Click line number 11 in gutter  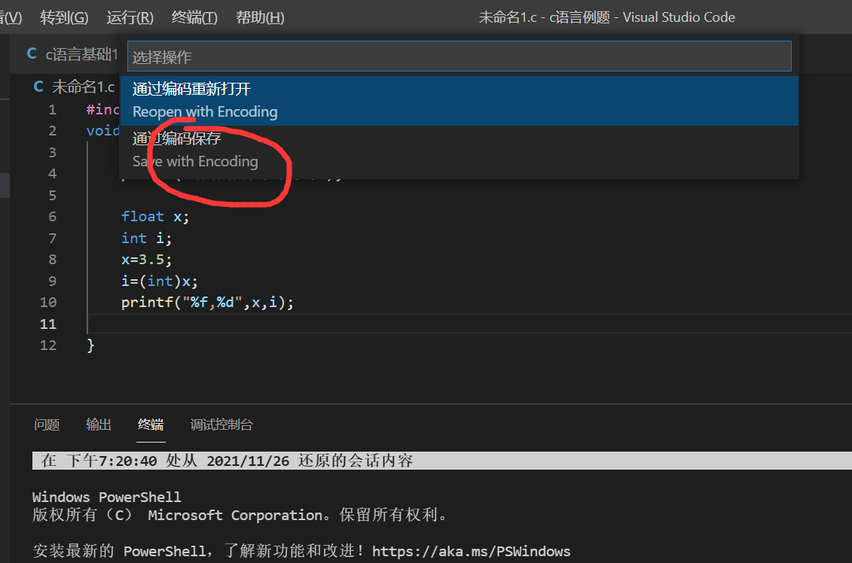48,324
